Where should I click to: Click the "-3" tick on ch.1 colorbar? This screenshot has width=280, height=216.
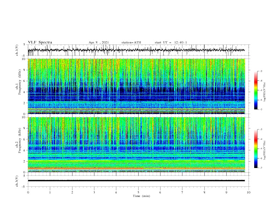261,71
